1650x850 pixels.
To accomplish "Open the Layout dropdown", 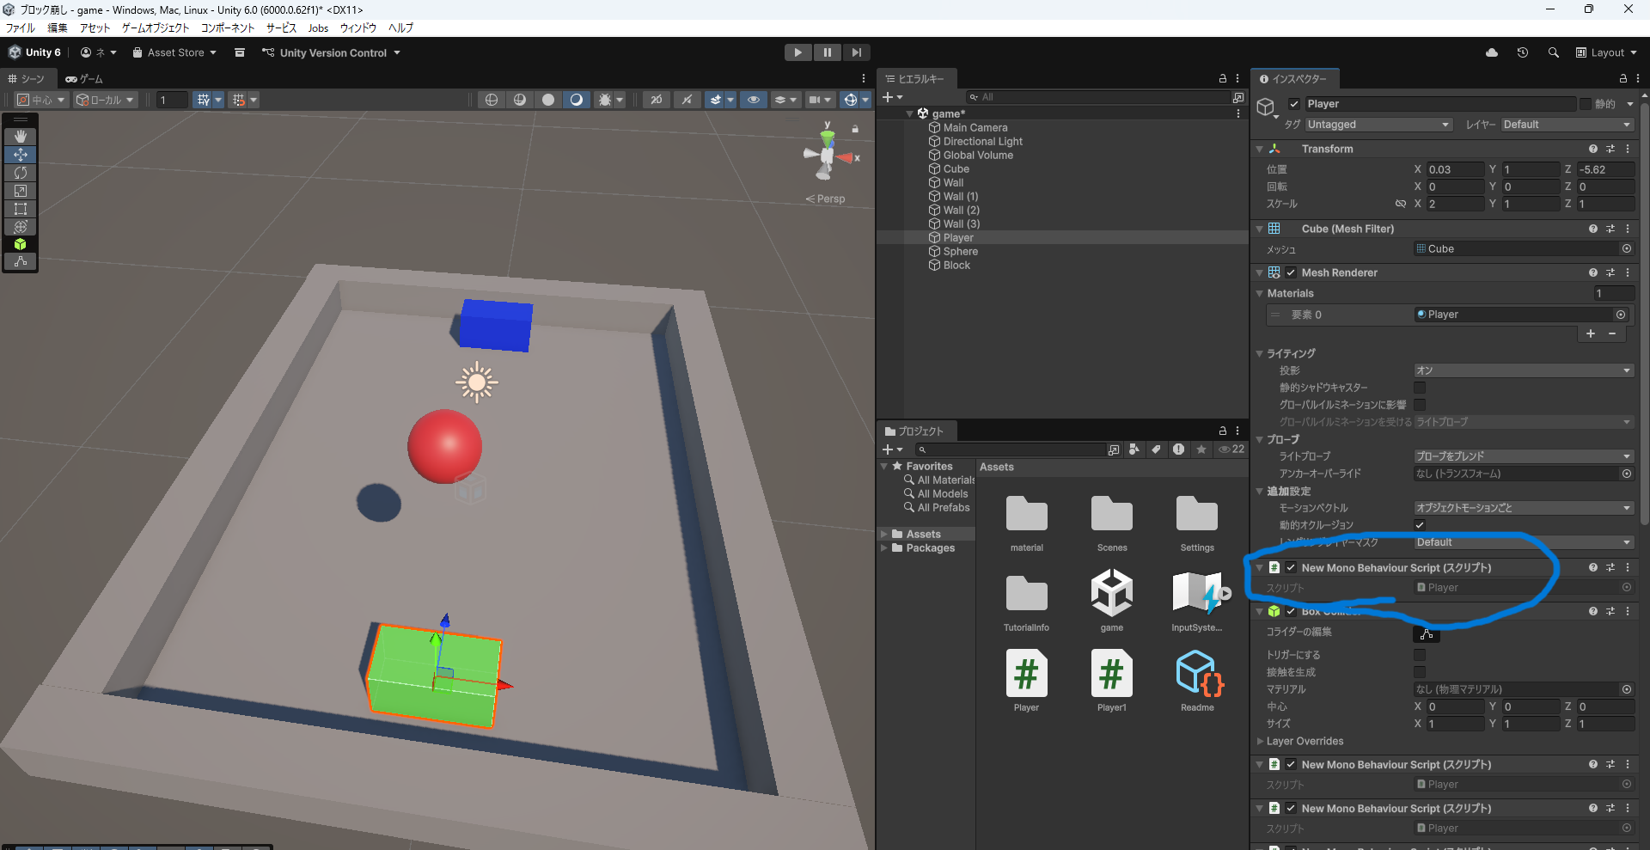I will (x=1606, y=52).
